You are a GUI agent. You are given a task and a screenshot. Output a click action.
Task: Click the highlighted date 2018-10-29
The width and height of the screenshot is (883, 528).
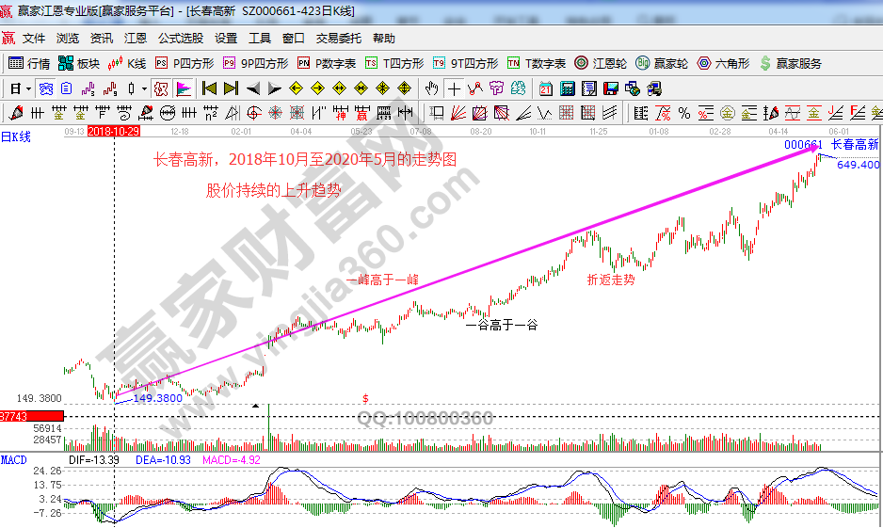[114, 131]
